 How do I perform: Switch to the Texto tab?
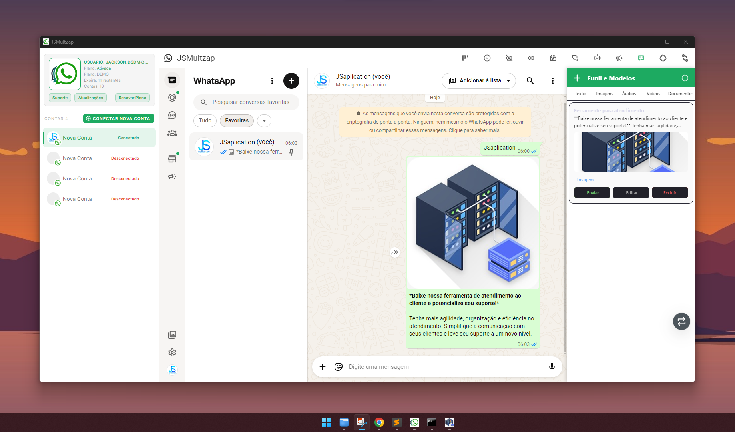(x=580, y=94)
